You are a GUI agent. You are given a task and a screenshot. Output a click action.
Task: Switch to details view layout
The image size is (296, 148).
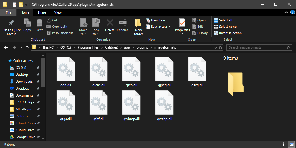pyautogui.click(x=285, y=145)
